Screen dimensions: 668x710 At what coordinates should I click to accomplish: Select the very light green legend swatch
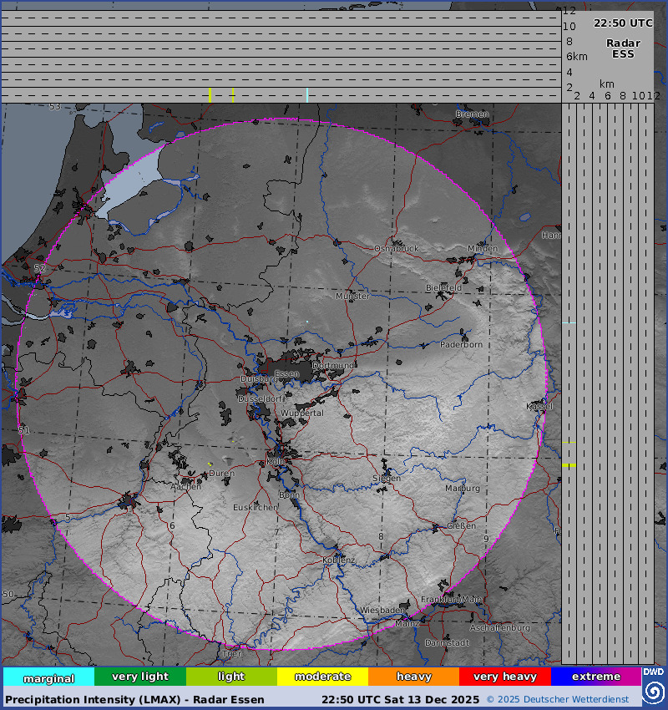click(139, 677)
